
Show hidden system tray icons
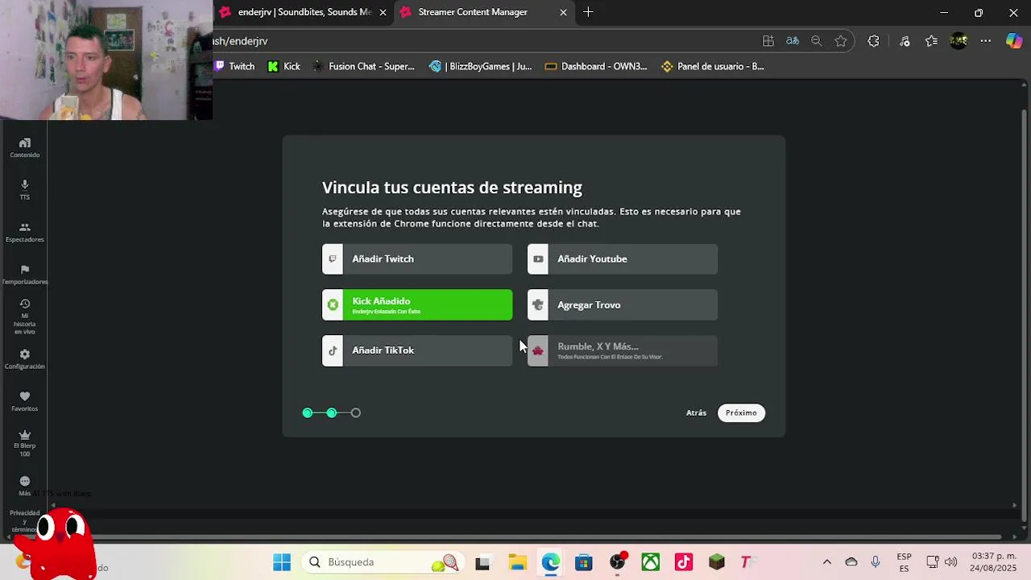coord(826,562)
